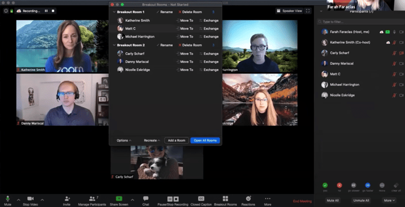Click the green encryption lock icon
This screenshot has height=207, width=405.
[12, 11]
